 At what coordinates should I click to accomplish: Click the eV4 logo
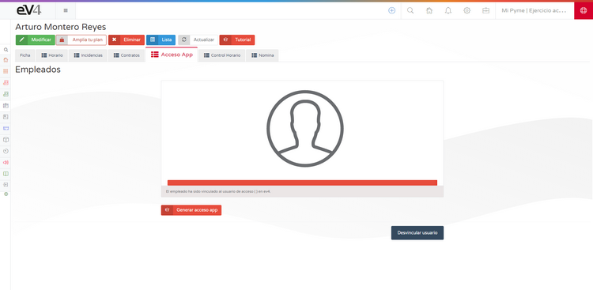28,10
